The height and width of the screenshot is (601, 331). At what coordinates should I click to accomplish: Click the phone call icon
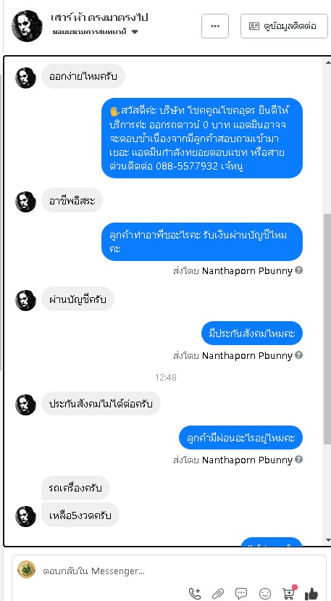click(195, 593)
